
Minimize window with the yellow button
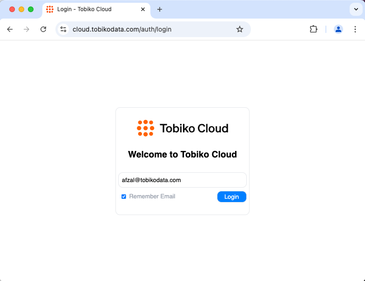[x=21, y=9]
